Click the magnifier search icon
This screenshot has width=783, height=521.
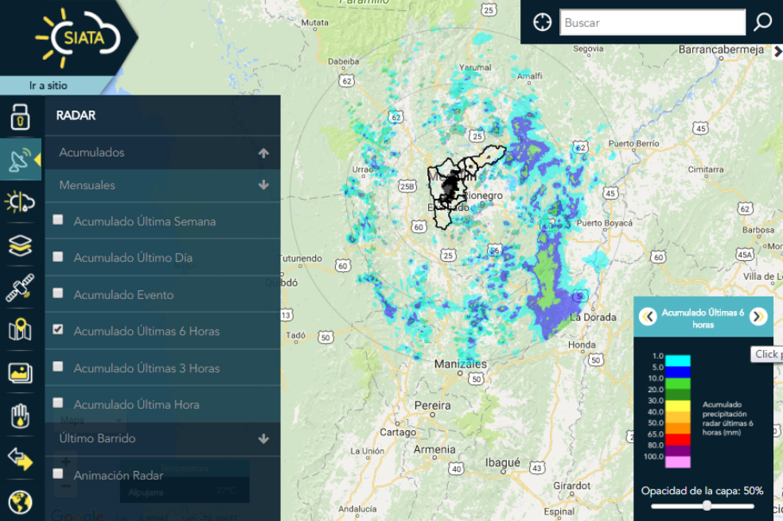pyautogui.click(x=762, y=22)
